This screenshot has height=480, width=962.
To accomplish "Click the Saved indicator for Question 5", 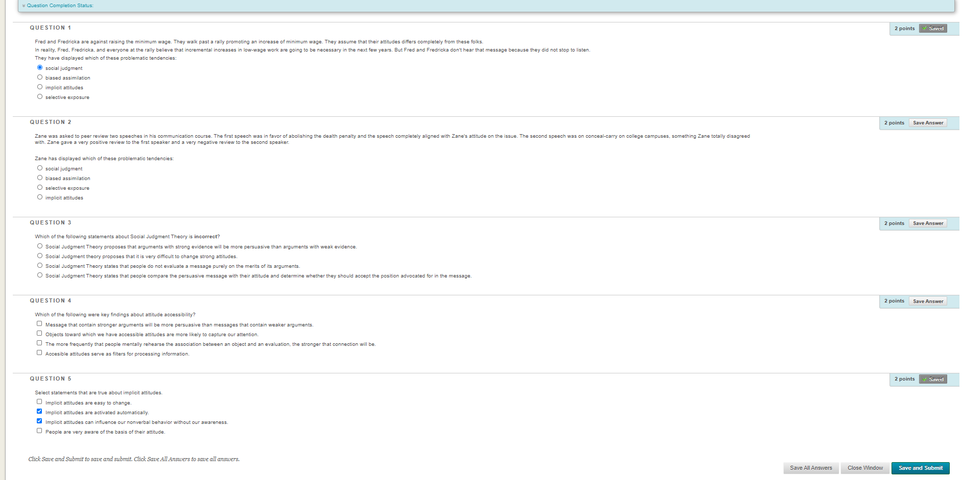I will 933,379.
